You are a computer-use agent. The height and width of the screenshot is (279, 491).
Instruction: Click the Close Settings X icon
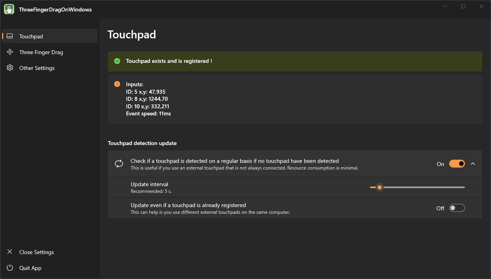point(10,252)
